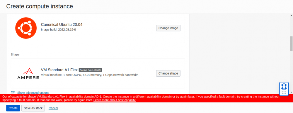Click Image build: 2022.08.15-0 text

pyautogui.click(x=58, y=29)
